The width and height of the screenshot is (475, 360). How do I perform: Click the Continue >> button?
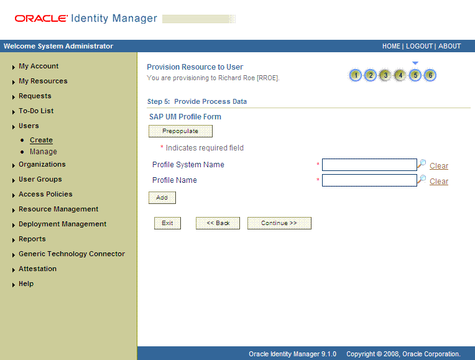click(279, 223)
